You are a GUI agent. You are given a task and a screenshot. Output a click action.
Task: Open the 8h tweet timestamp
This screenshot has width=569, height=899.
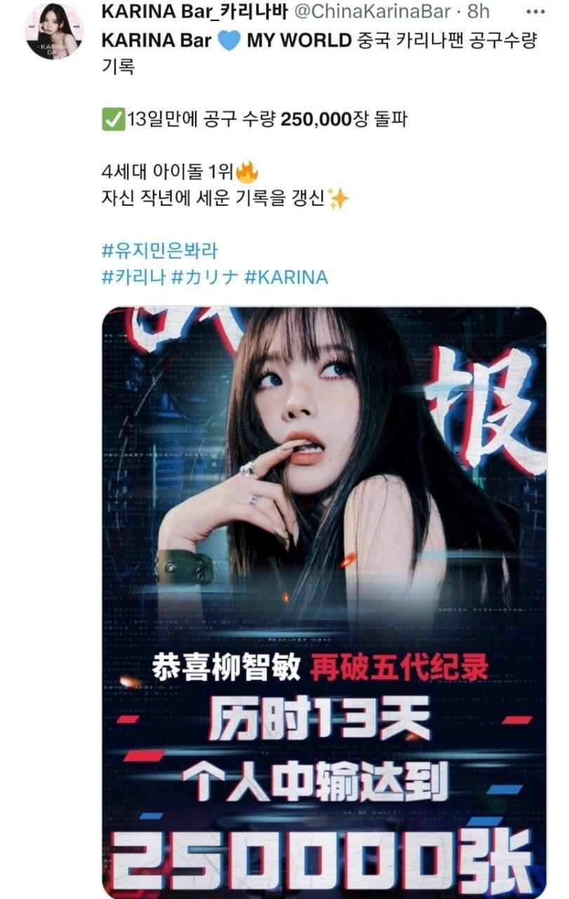point(480,12)
